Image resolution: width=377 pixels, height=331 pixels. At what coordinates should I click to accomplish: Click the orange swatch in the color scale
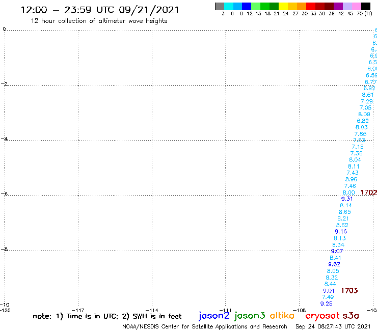point(302,6)
